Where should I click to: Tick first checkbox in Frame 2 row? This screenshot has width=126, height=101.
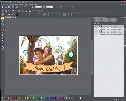(96, 29)
